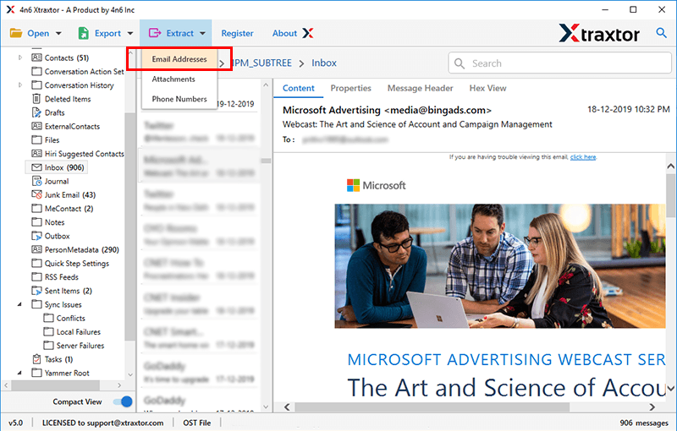Open the Export dropdown arrow
Viewport: 677px width, 431px height.
click(130, 34)
